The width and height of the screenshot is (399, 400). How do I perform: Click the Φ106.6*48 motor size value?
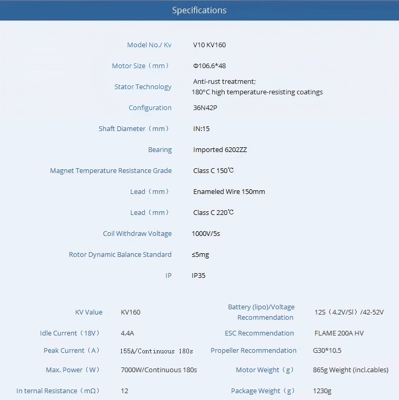click(209, 66)
